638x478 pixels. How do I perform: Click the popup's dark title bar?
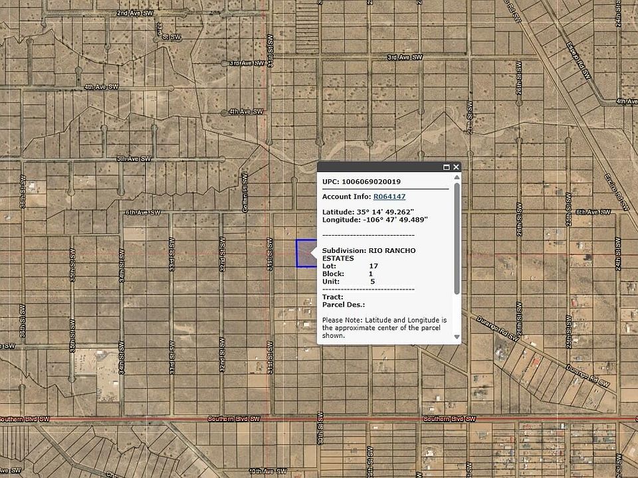pos(379,167)
